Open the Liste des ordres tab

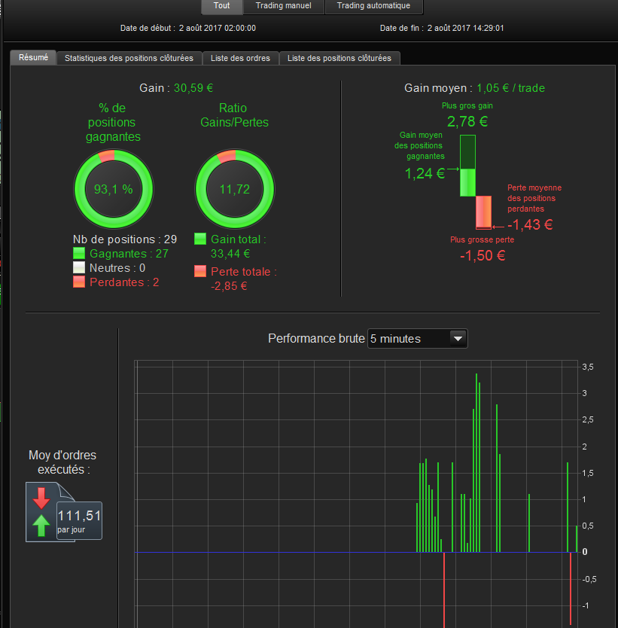[240, 58]
